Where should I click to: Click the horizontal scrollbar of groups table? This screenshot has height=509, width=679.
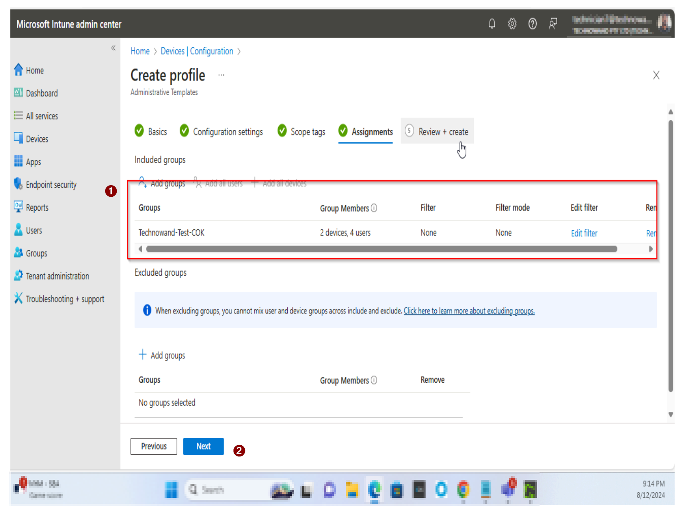coord(382,249)
